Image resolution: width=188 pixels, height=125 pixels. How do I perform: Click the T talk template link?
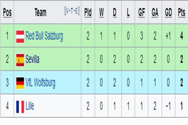click(72, 11)
